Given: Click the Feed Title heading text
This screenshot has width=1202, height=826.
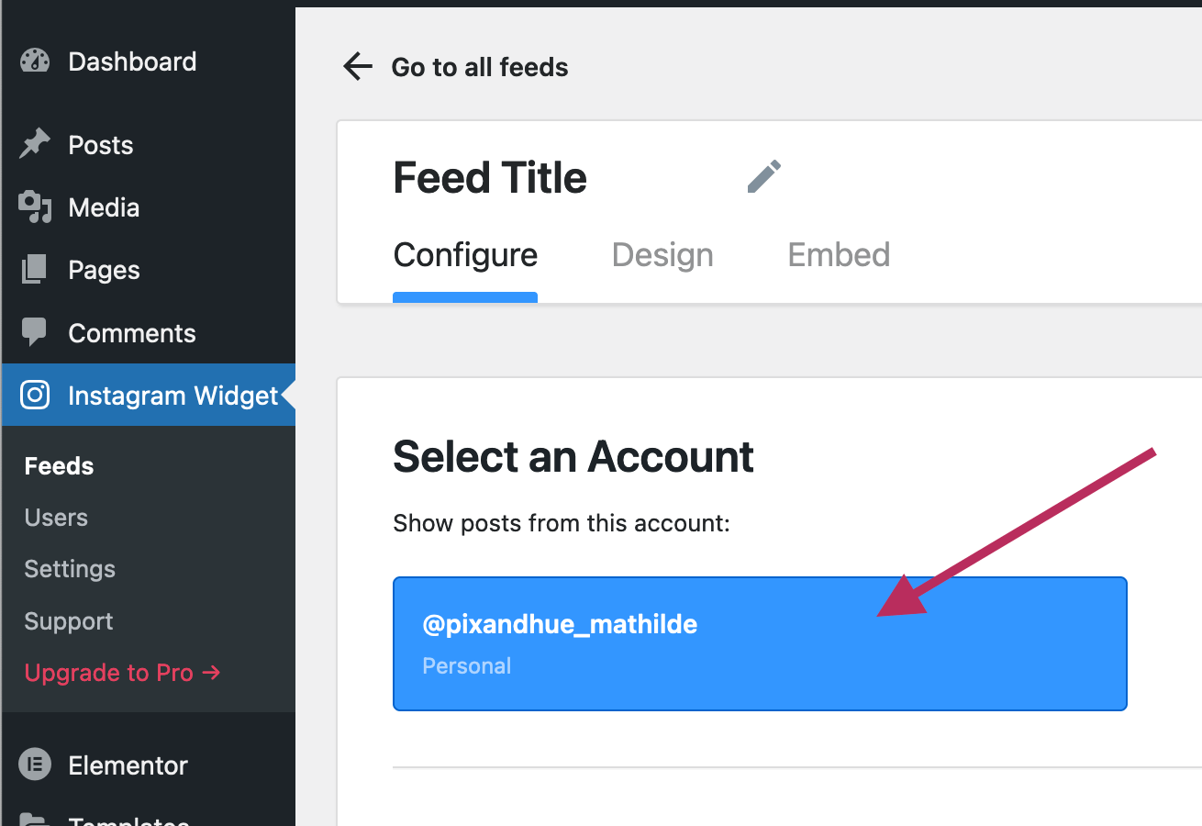Looking at the screenshot, I should (490, 178).
